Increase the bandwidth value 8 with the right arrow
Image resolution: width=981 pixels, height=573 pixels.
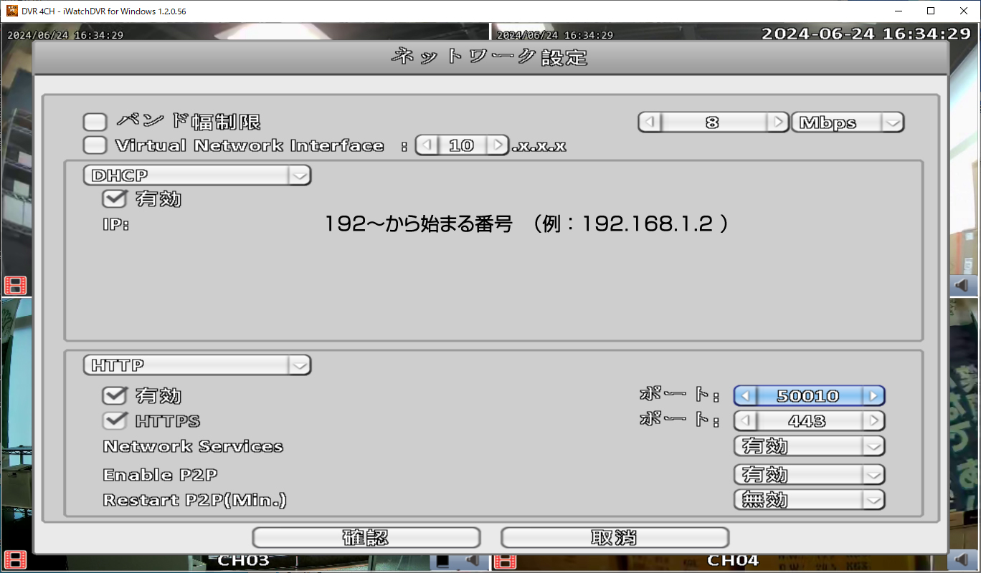778,122
